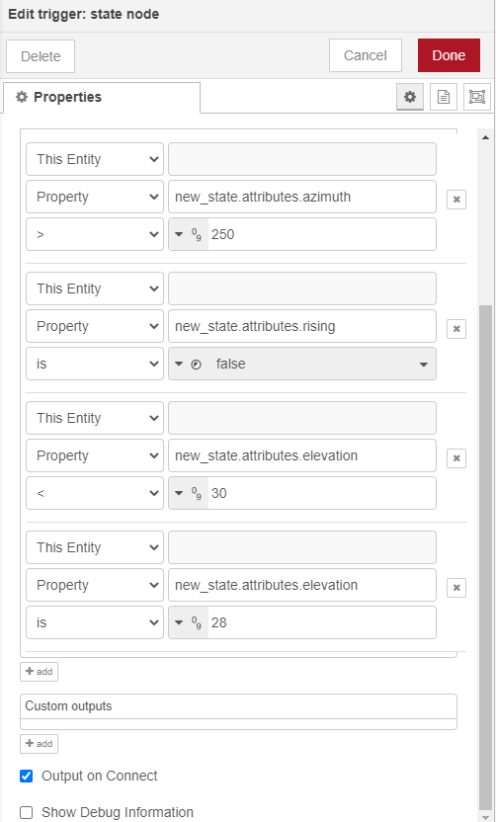Open the greater-than comparator dropdown
This screenshot has height=822, width=496.
(x=95, y=234)
